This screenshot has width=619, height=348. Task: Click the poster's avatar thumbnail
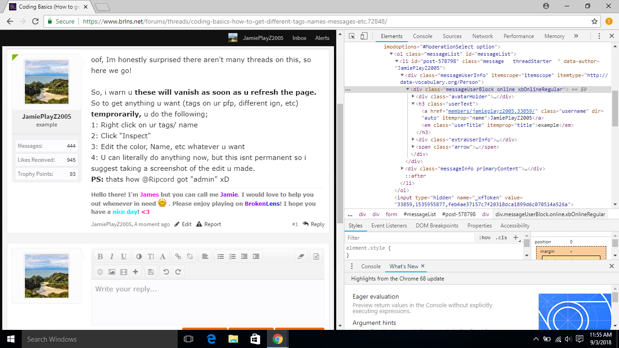point(46,82)
